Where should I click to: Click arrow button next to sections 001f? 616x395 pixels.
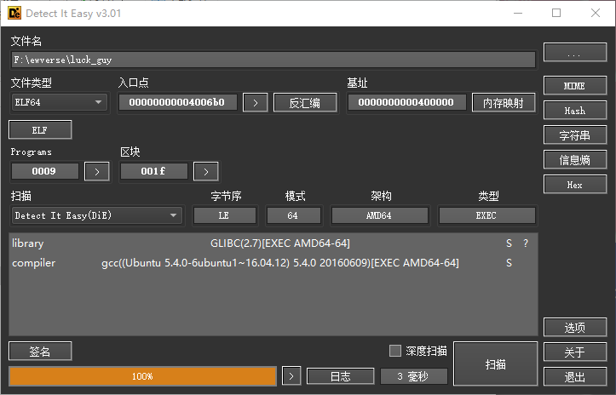pos(206,172)
